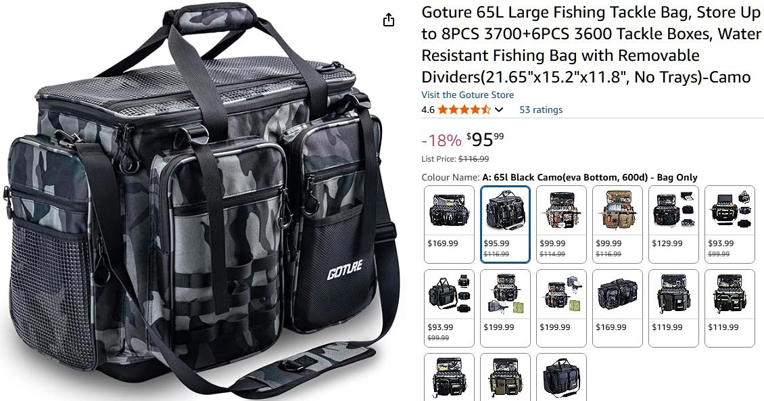Open the star rating dropdown chevron

click(x=499, y=110)
